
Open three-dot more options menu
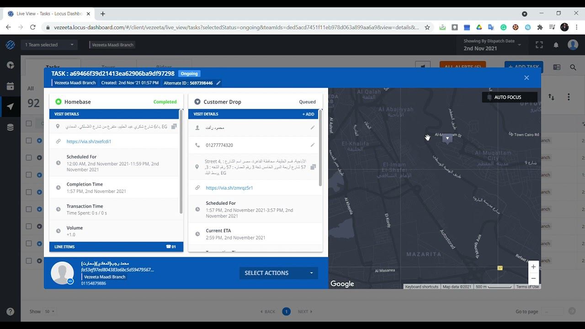[569, 97]
